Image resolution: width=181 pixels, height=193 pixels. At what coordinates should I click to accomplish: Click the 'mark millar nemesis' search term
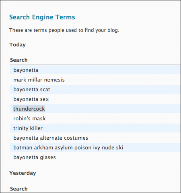coord(39,80)
